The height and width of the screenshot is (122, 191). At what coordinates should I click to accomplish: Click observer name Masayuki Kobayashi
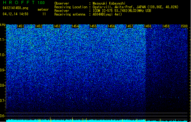tap(109, 3)
